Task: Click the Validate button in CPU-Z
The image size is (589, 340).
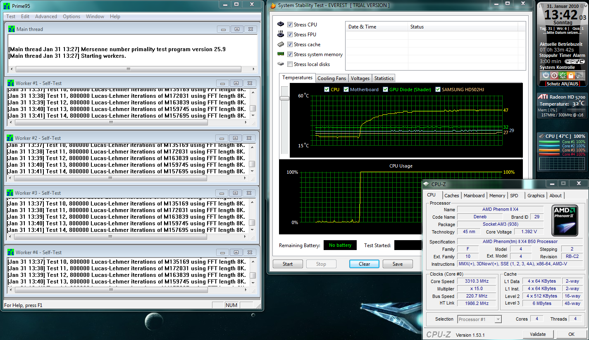Action: pos(538,334)
